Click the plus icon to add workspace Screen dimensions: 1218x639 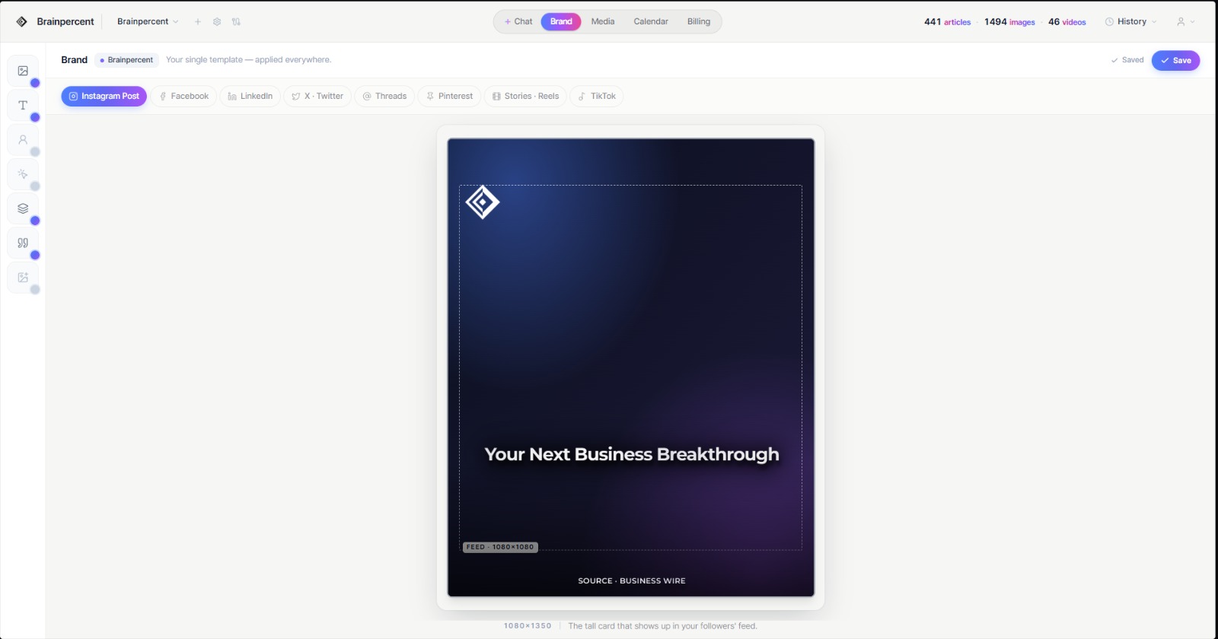198,21
